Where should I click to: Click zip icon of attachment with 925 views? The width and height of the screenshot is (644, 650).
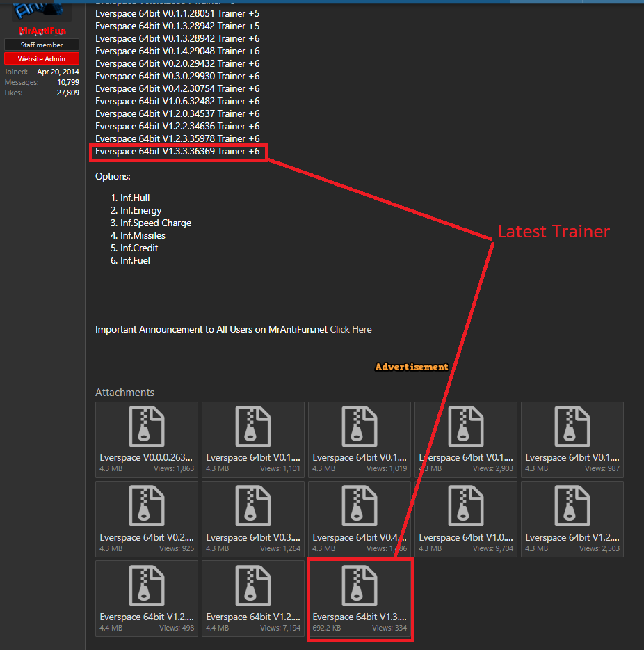tap(147, 506)
